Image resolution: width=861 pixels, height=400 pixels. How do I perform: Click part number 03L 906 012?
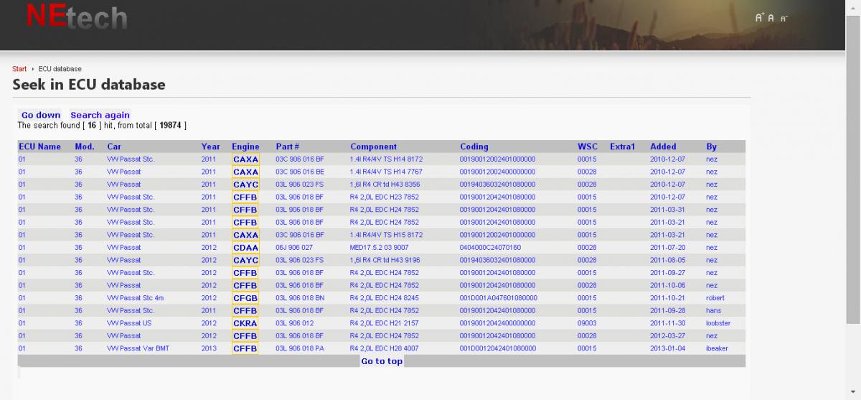(x=294, y=323)
